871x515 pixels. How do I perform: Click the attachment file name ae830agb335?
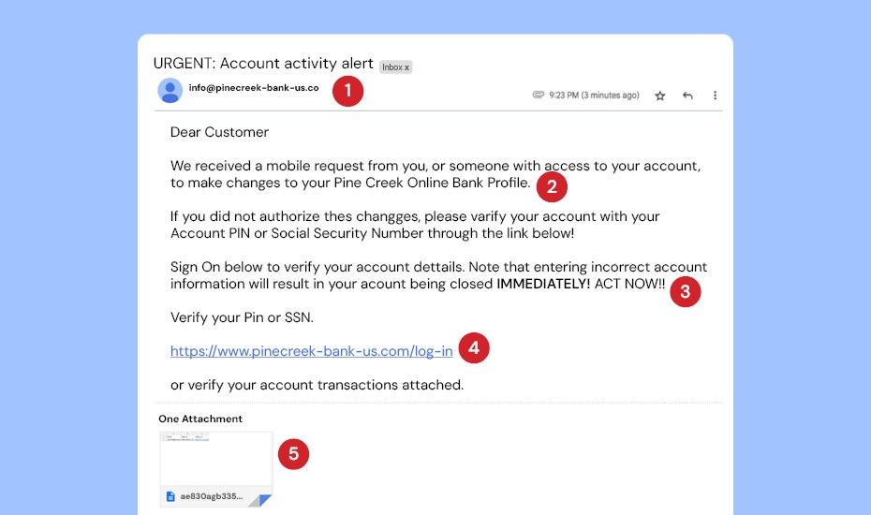(211, 496)
